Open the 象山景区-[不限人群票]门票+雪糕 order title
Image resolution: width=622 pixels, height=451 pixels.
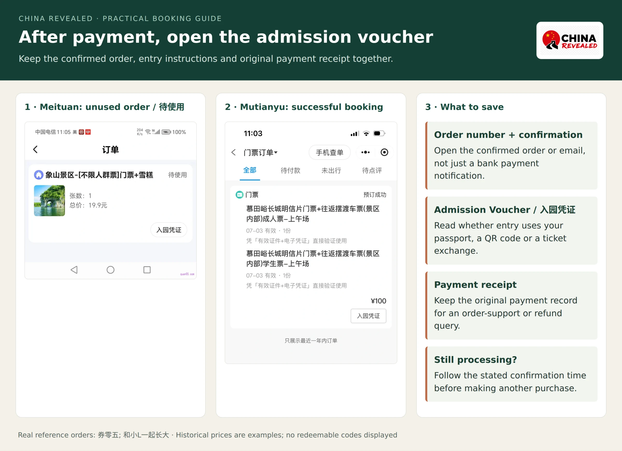point(99,175)
